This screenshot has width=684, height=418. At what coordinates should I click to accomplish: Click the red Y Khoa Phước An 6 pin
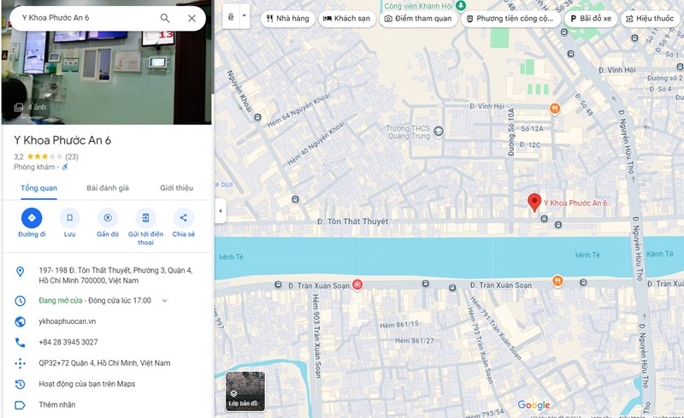click(534, 202)
